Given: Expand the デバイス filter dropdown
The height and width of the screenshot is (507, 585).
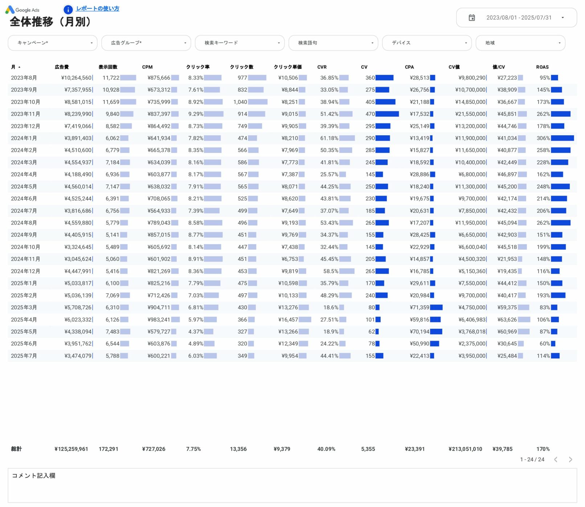Looking at the screenshot, I should click(427, 43).
